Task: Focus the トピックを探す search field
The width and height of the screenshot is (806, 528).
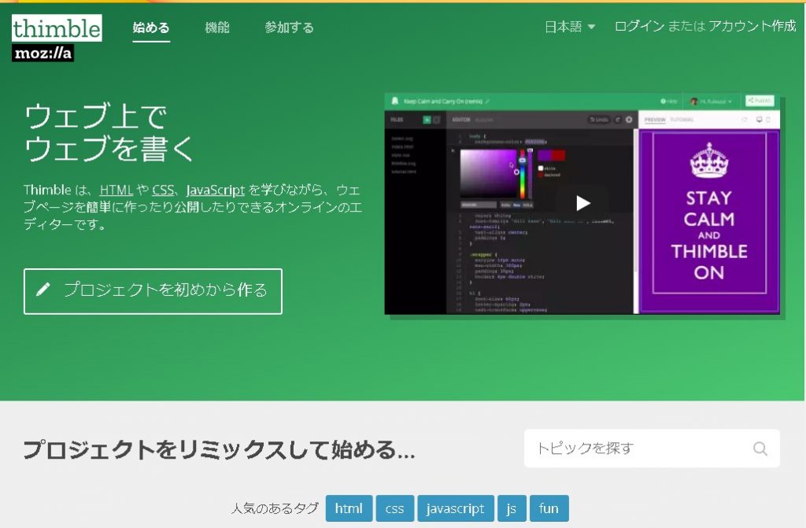Action: coord(638,449)
